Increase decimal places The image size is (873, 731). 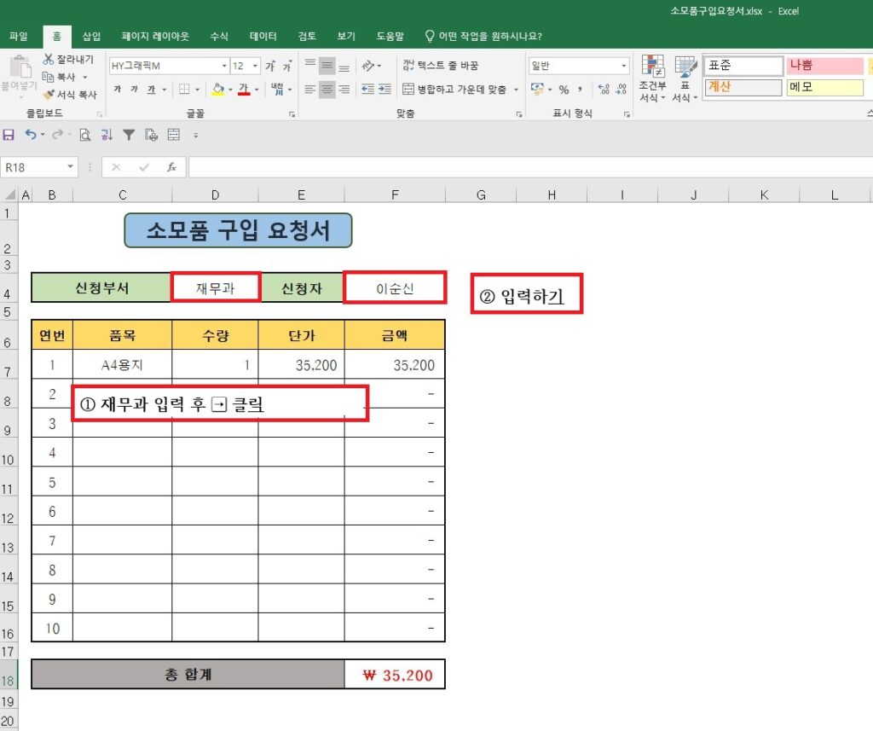(604, 90)
